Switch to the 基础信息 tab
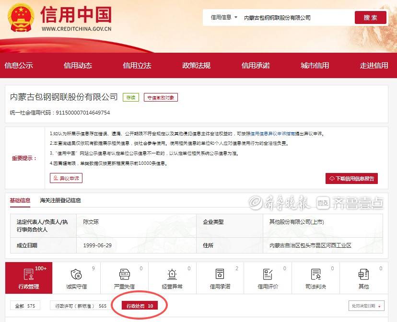Screen dimensions: 397x322 [x=20, y=201]
